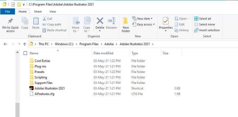This screenshot has height=117, width=238.
Task: Switch to the Share ribbon tab
Action: click(x=38, y=12)
